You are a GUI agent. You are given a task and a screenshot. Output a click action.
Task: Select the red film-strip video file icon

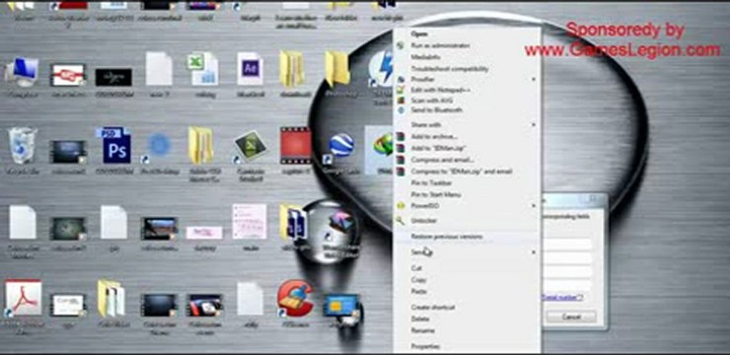click(295, 146)
